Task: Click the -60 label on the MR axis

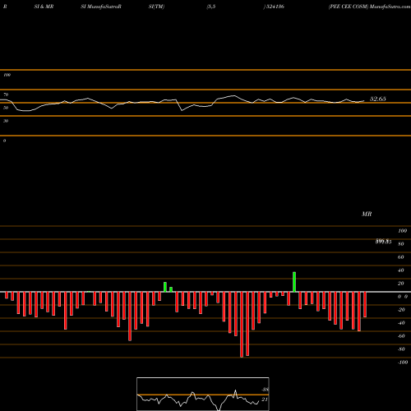Action: point(401,336)
